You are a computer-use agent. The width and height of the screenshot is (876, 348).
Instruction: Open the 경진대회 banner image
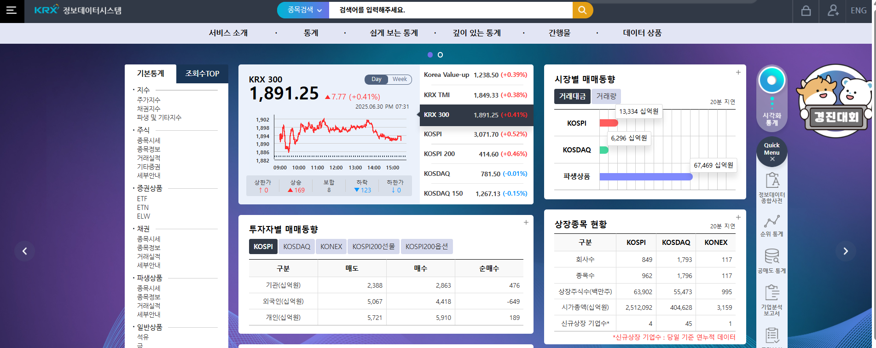coord(835,101)
